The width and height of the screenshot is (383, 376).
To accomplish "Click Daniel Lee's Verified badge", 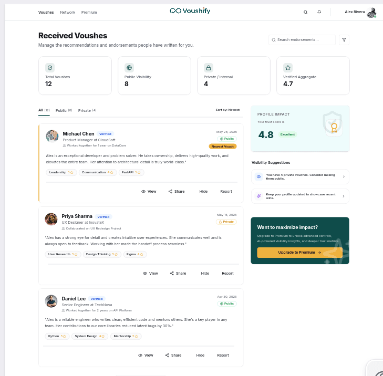I will coord(97,299).
